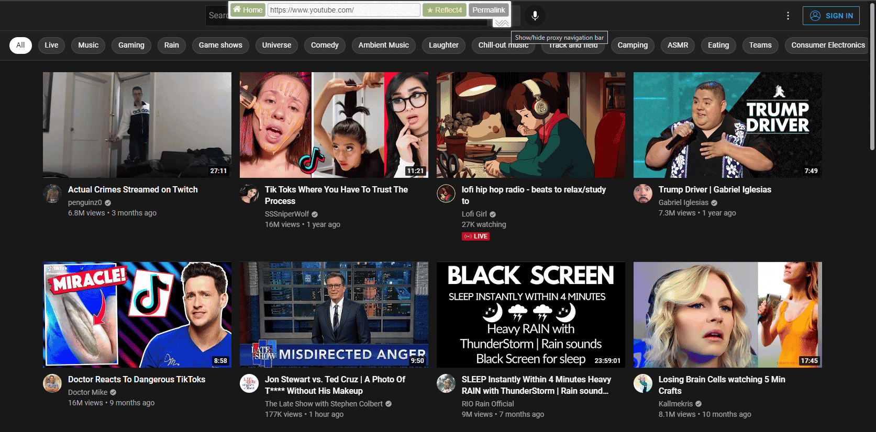Screen dimensions: 876x432
Task: Select the Music filter chip
Action: pyautogui.click(x=88, y=45)
